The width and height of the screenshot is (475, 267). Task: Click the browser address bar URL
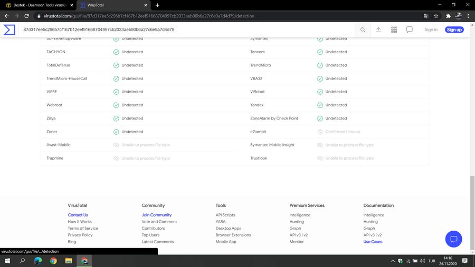pos(149,16)
